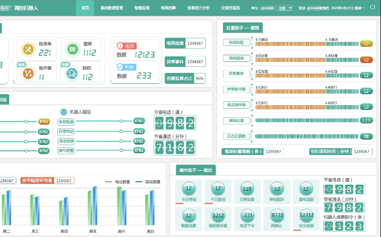This screenshot has height=237, width=381.
Task: Click the orange 12 badge in second row
Action: coord(366,60)
